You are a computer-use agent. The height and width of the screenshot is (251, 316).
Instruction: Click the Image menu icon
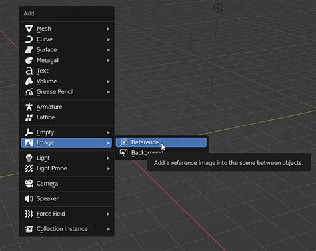(x=29, y=143)
